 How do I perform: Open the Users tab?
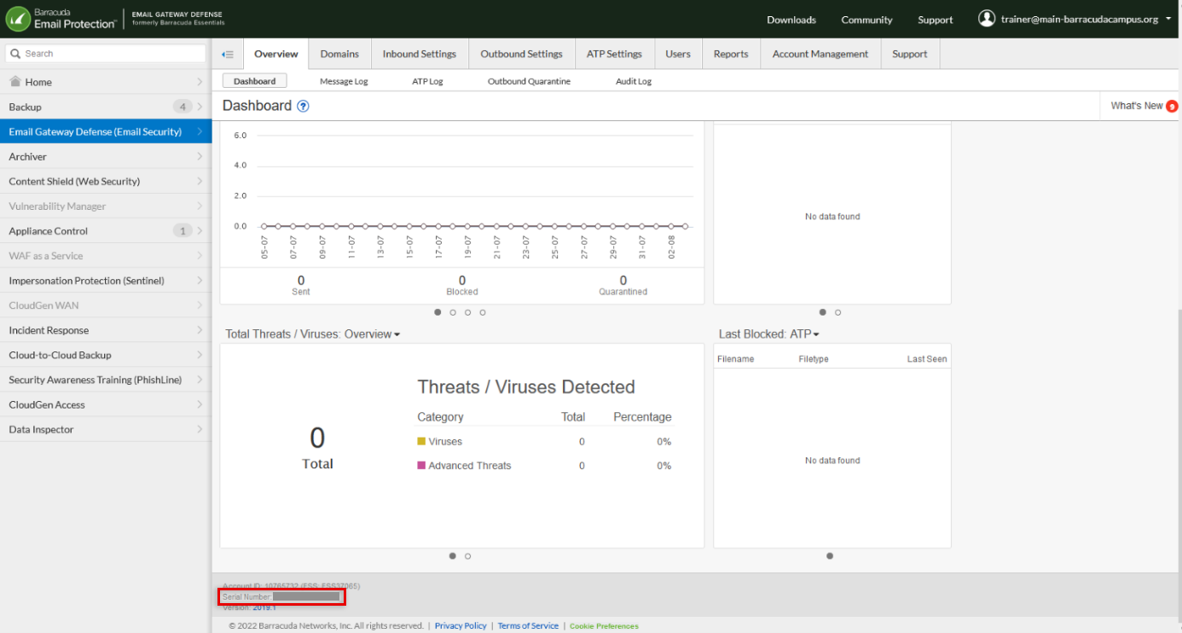point(678,54)
